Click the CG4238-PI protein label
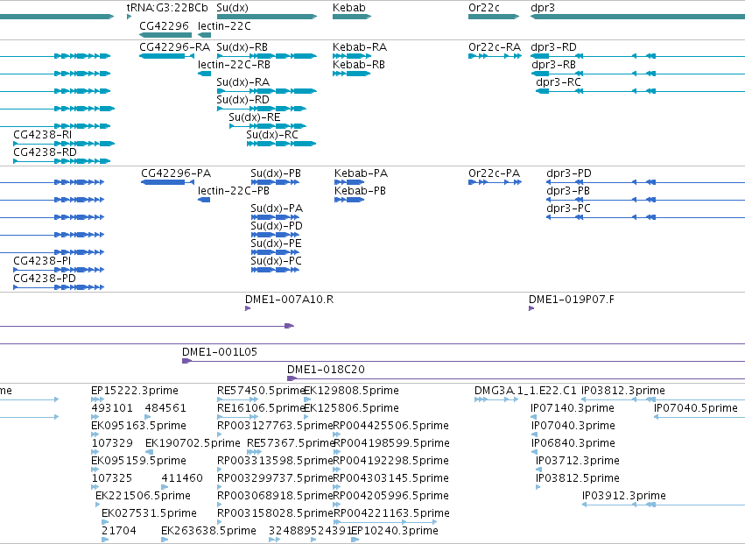The height and width of the screenshot is (544, 745). click(x=42, y=260)
